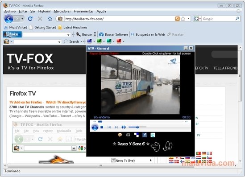
Task: Share the station on Facebook
Action: click(145, 135)
